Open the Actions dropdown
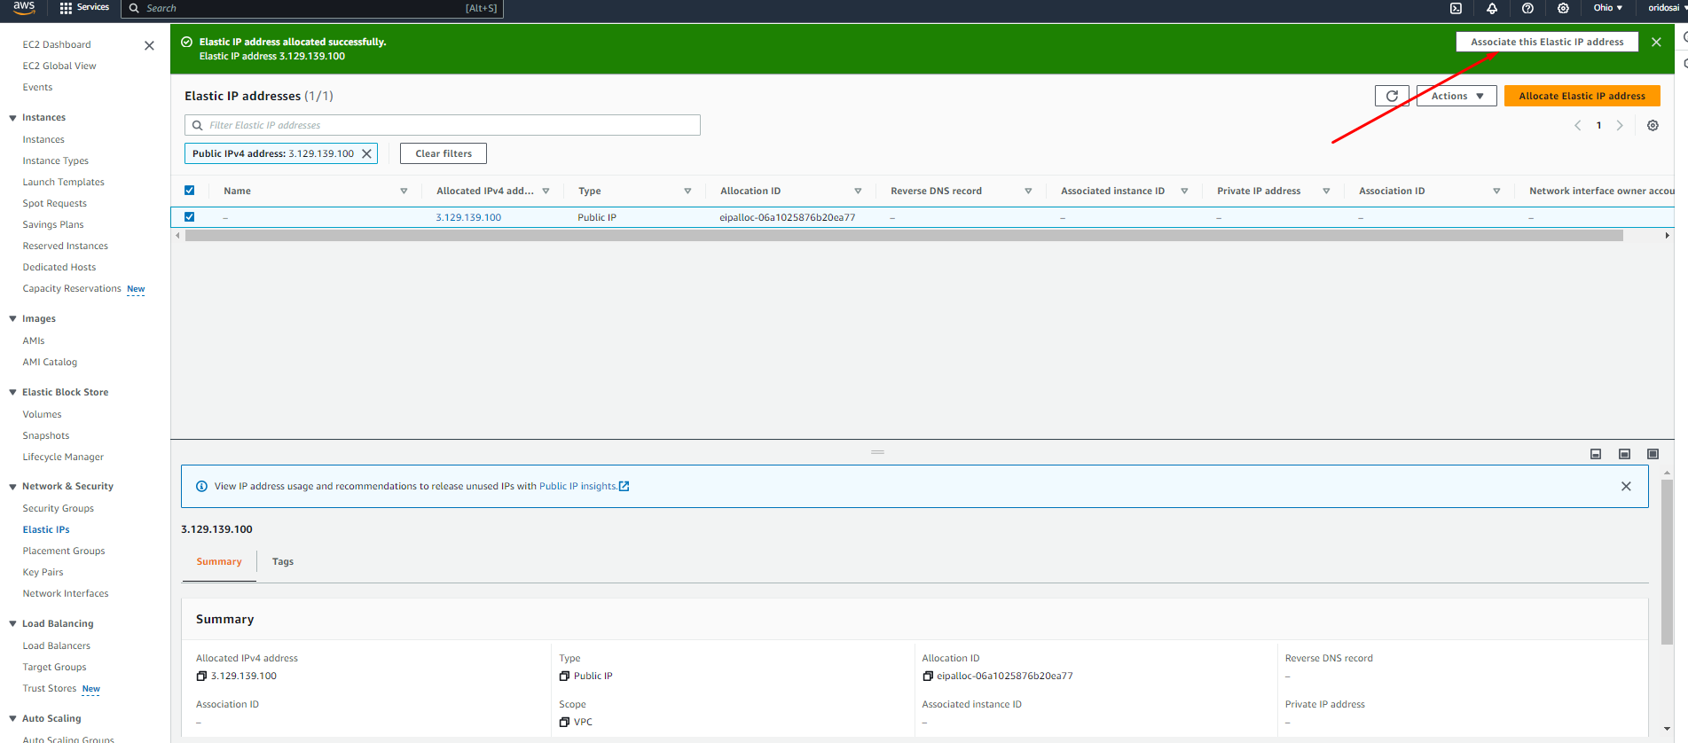 [1456, 96]
